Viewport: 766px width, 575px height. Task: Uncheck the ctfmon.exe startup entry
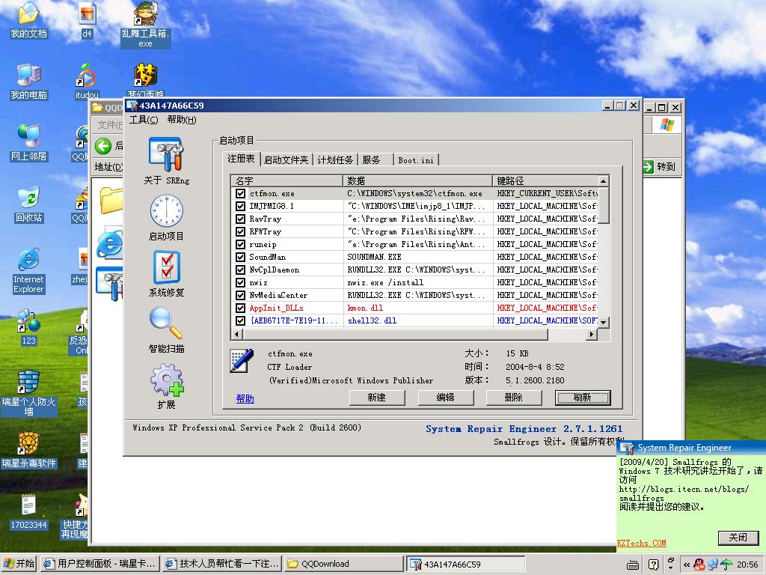[240, 193]
